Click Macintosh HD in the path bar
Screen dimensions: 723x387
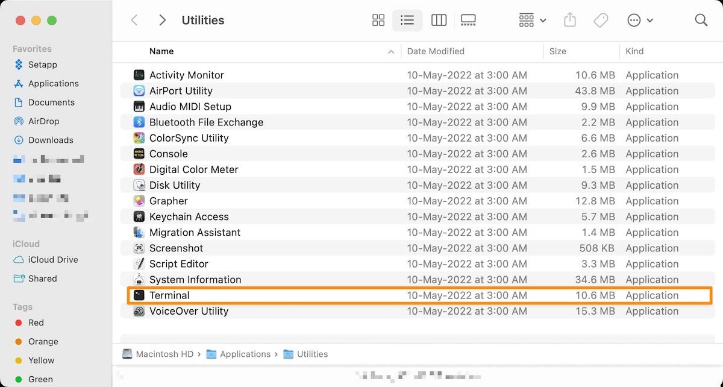(x=164, y=354)
